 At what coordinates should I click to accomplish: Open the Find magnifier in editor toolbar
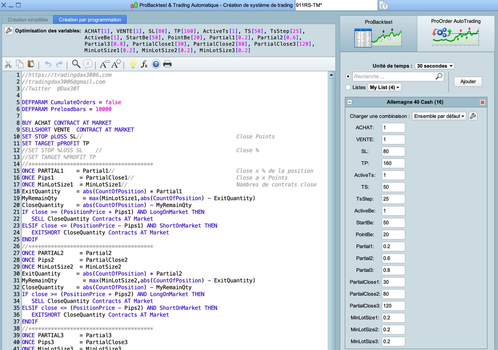point(76,64)
